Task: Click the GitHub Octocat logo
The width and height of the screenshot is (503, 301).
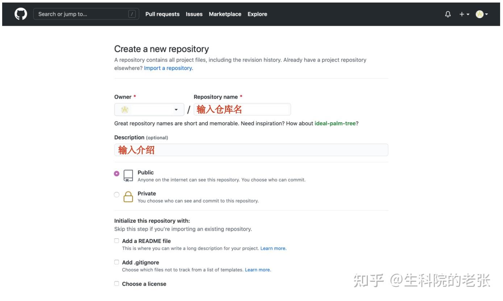Action: click(x=21, y=14)
